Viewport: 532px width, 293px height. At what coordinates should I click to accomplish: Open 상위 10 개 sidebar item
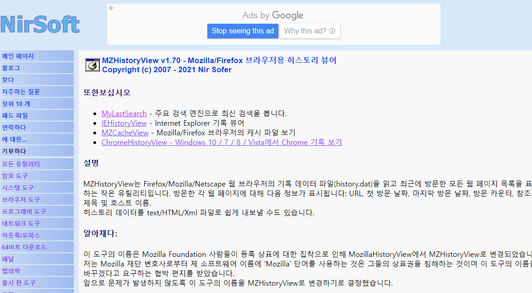pos(37,103)
